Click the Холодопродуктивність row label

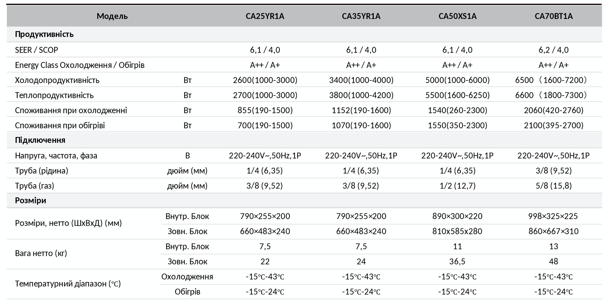click(x=57, y=80)
